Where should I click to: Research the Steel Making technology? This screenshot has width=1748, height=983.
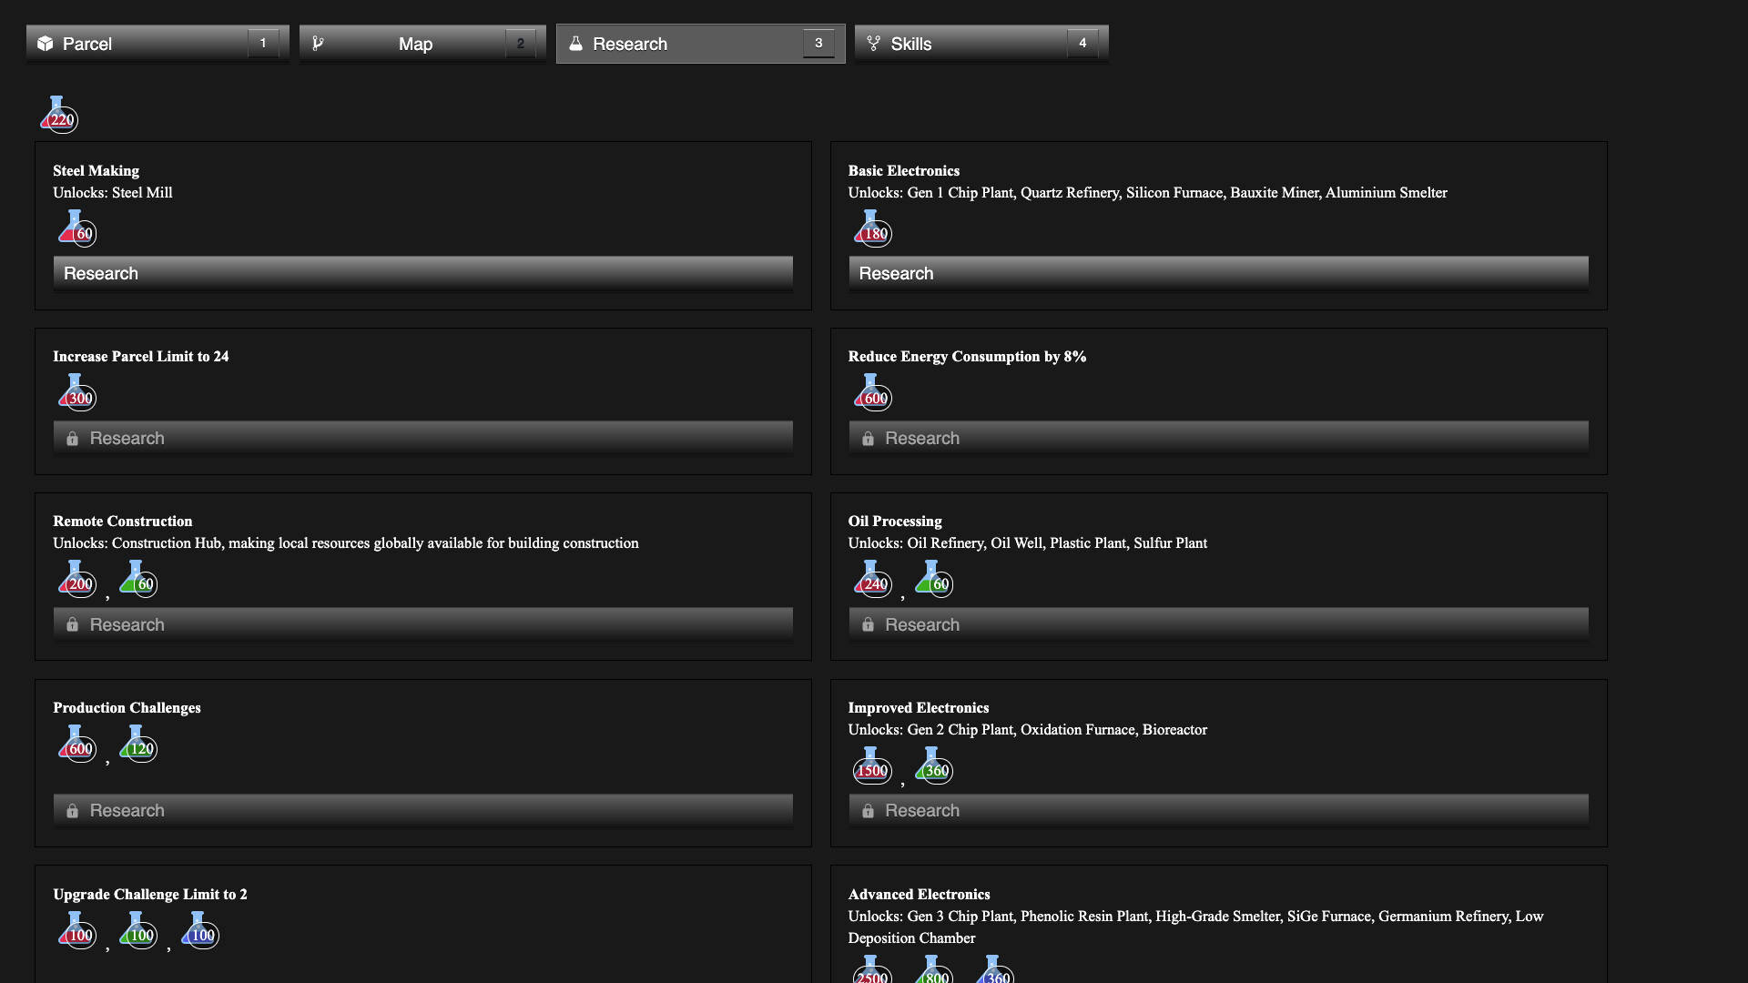422,272
